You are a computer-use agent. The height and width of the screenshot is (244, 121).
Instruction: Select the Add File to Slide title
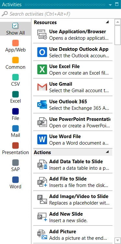coord(68,179)
